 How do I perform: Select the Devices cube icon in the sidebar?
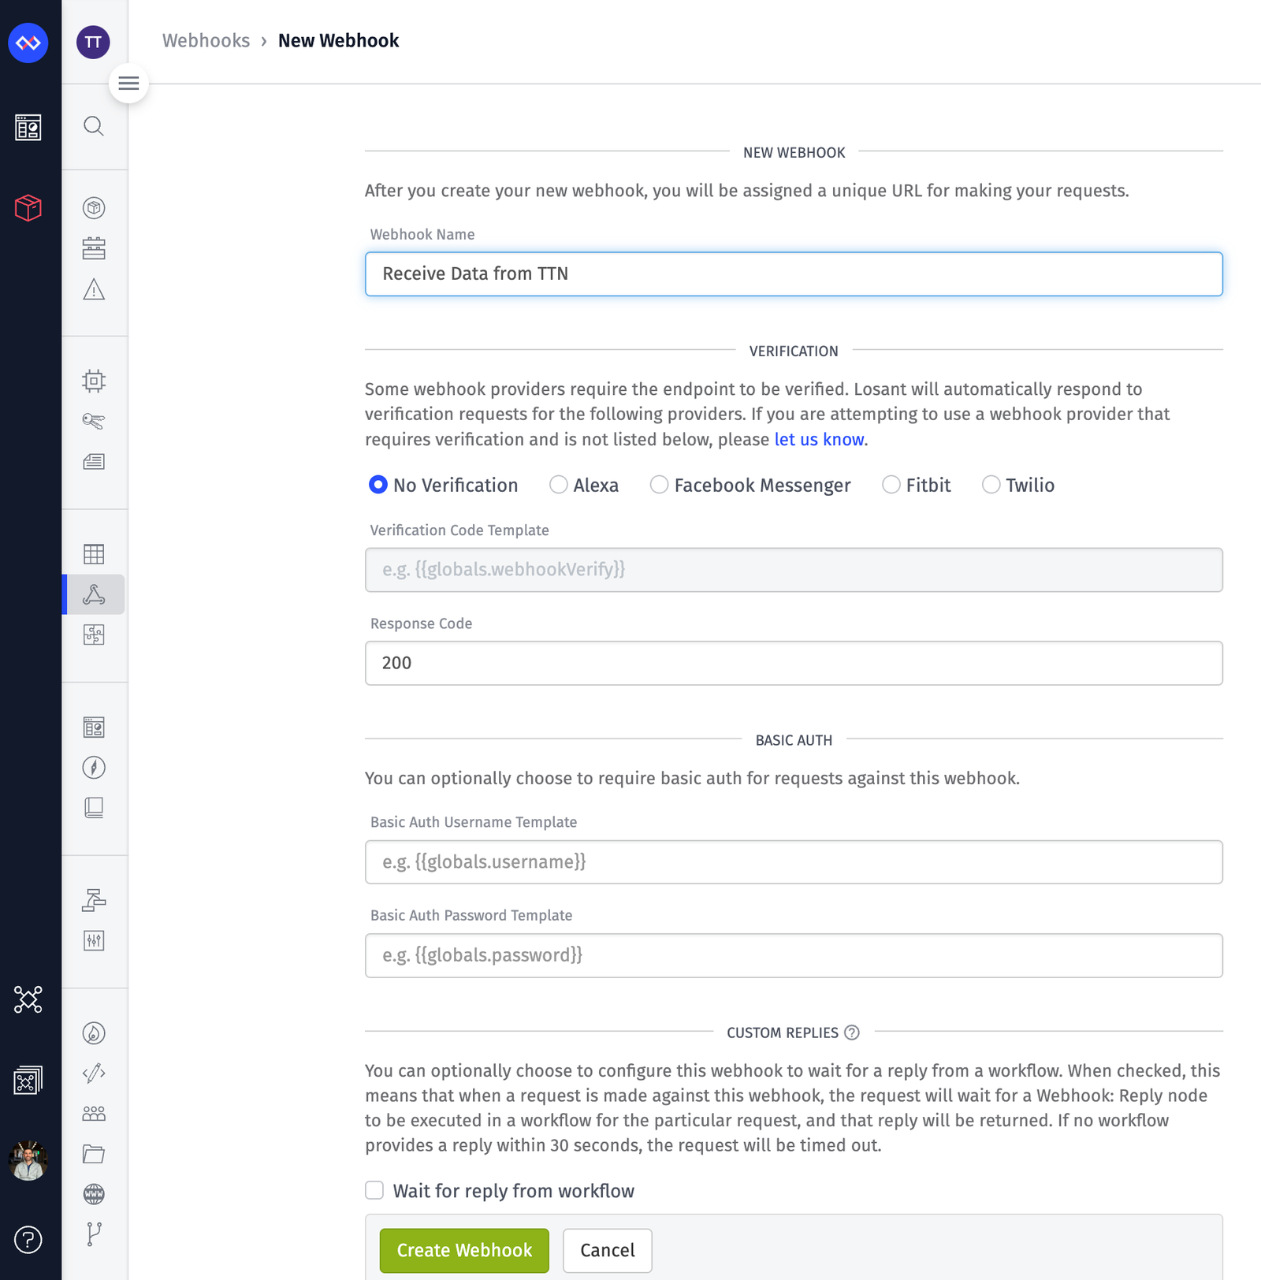[x=94, y=208]
